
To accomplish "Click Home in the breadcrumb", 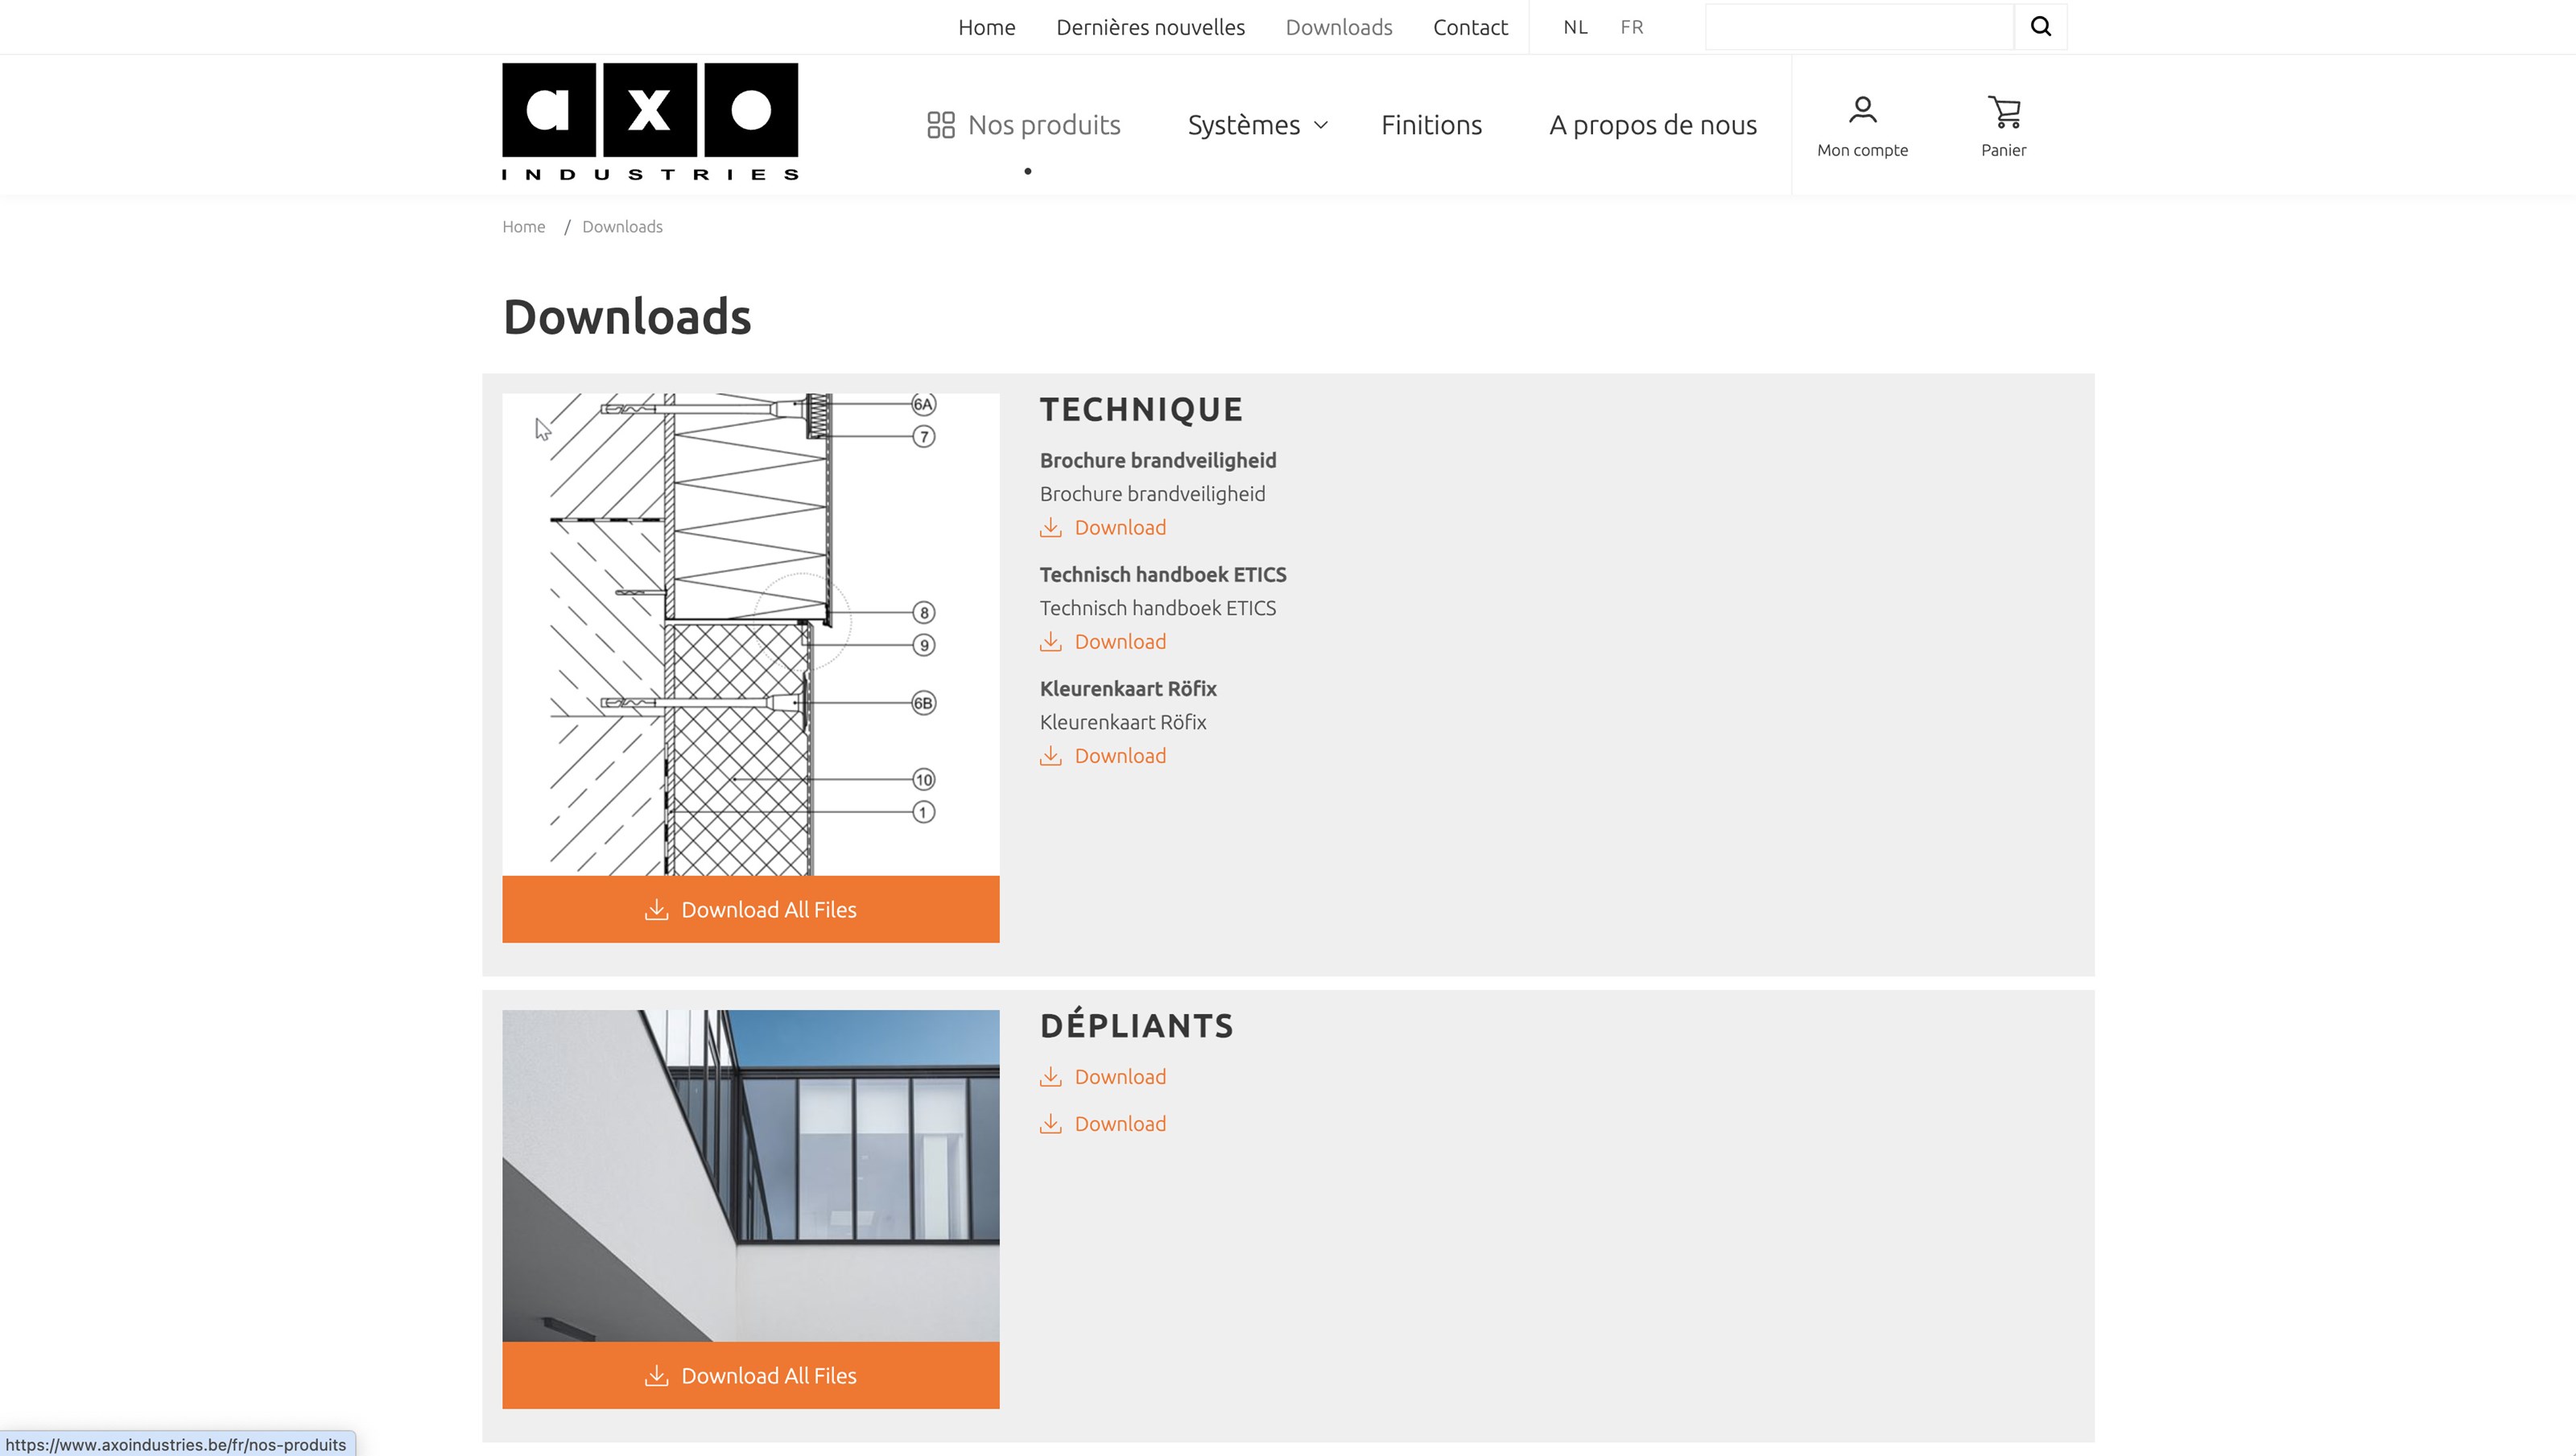I will point(523,227).
